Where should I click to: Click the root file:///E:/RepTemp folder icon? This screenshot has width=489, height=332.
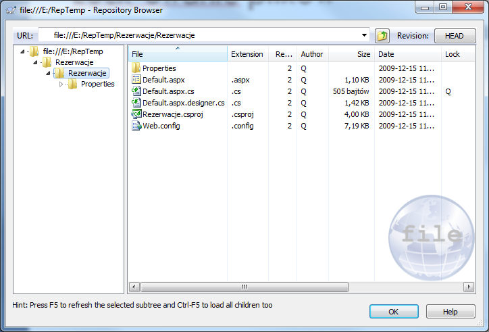pos(34,51)
